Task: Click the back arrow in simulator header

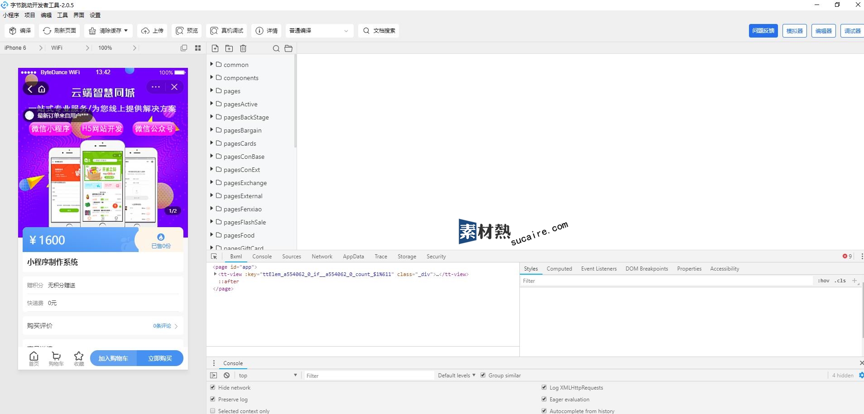Action: (30, 89)
